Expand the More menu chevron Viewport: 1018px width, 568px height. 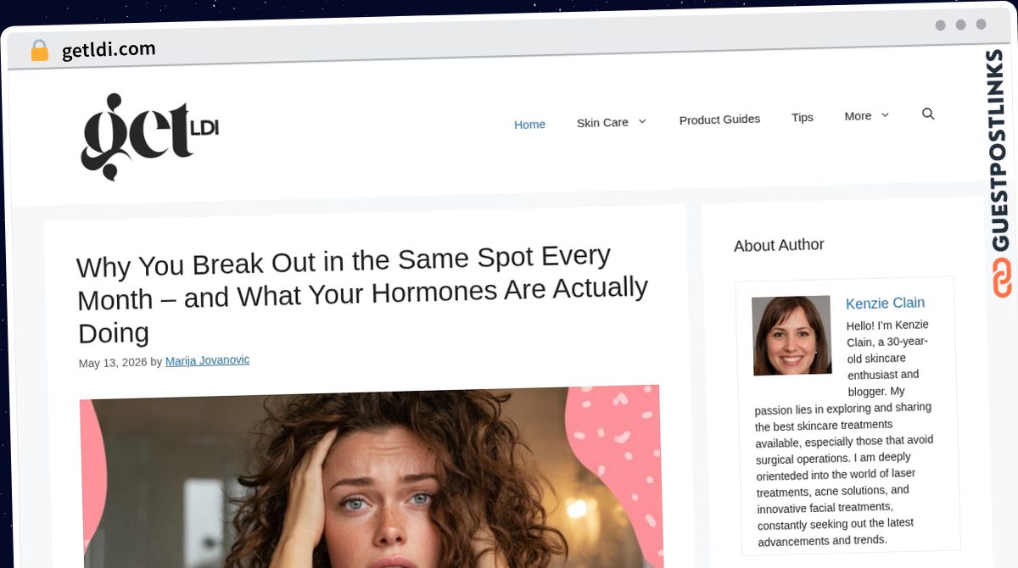click(x=885, y=114)
